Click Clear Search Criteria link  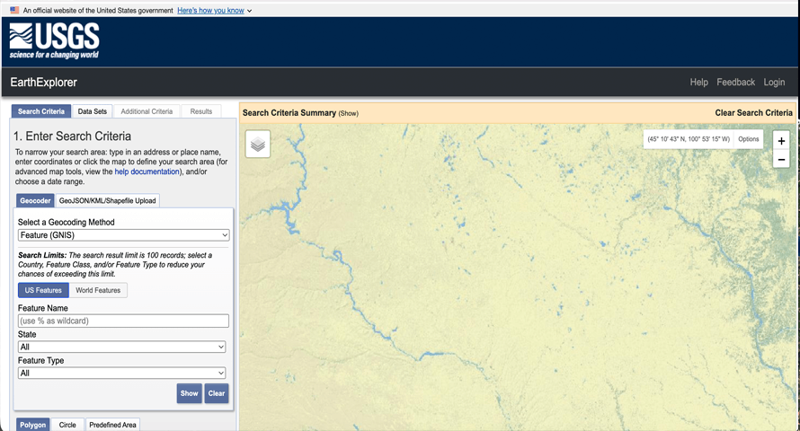[x=753, y=112]
